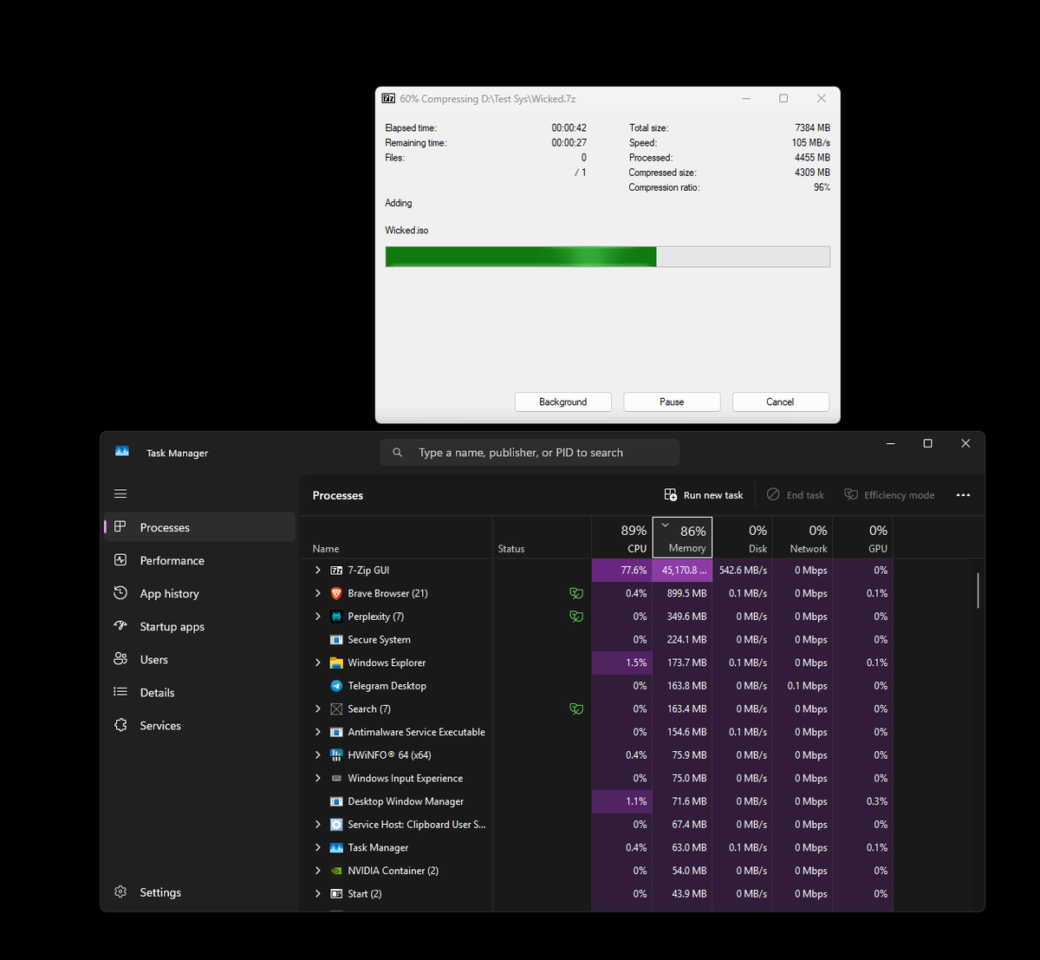
Task: Expand the Brave Browser (21) process group
Action: click(318, 593)
